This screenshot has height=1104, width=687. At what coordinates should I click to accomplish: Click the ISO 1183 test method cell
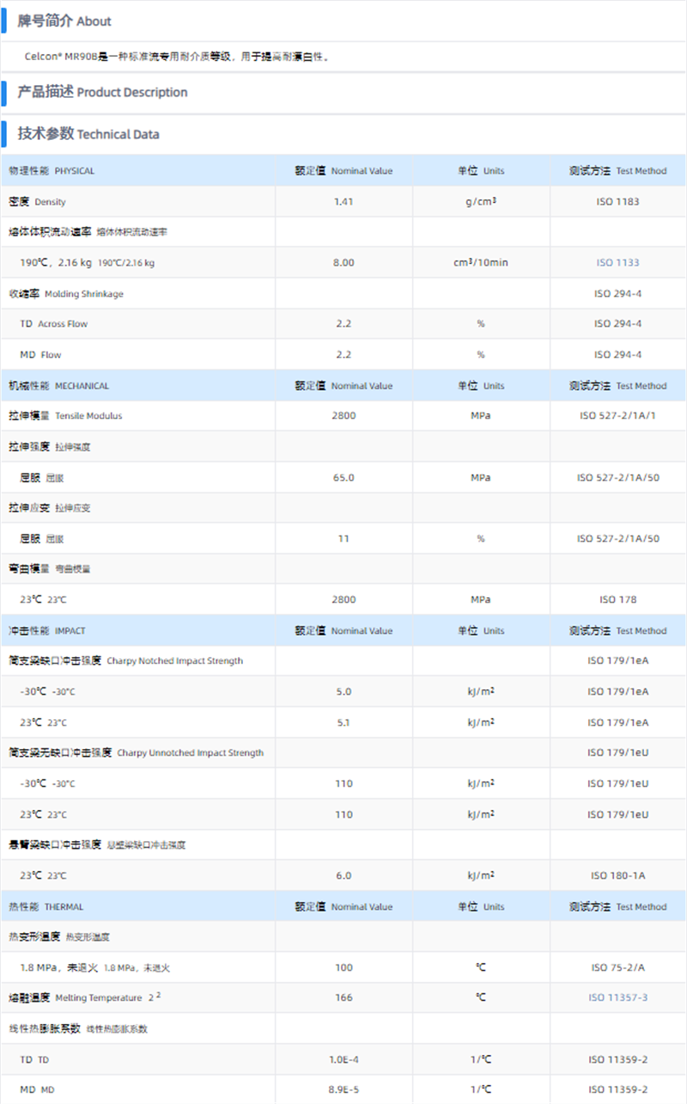click(617, 202)
